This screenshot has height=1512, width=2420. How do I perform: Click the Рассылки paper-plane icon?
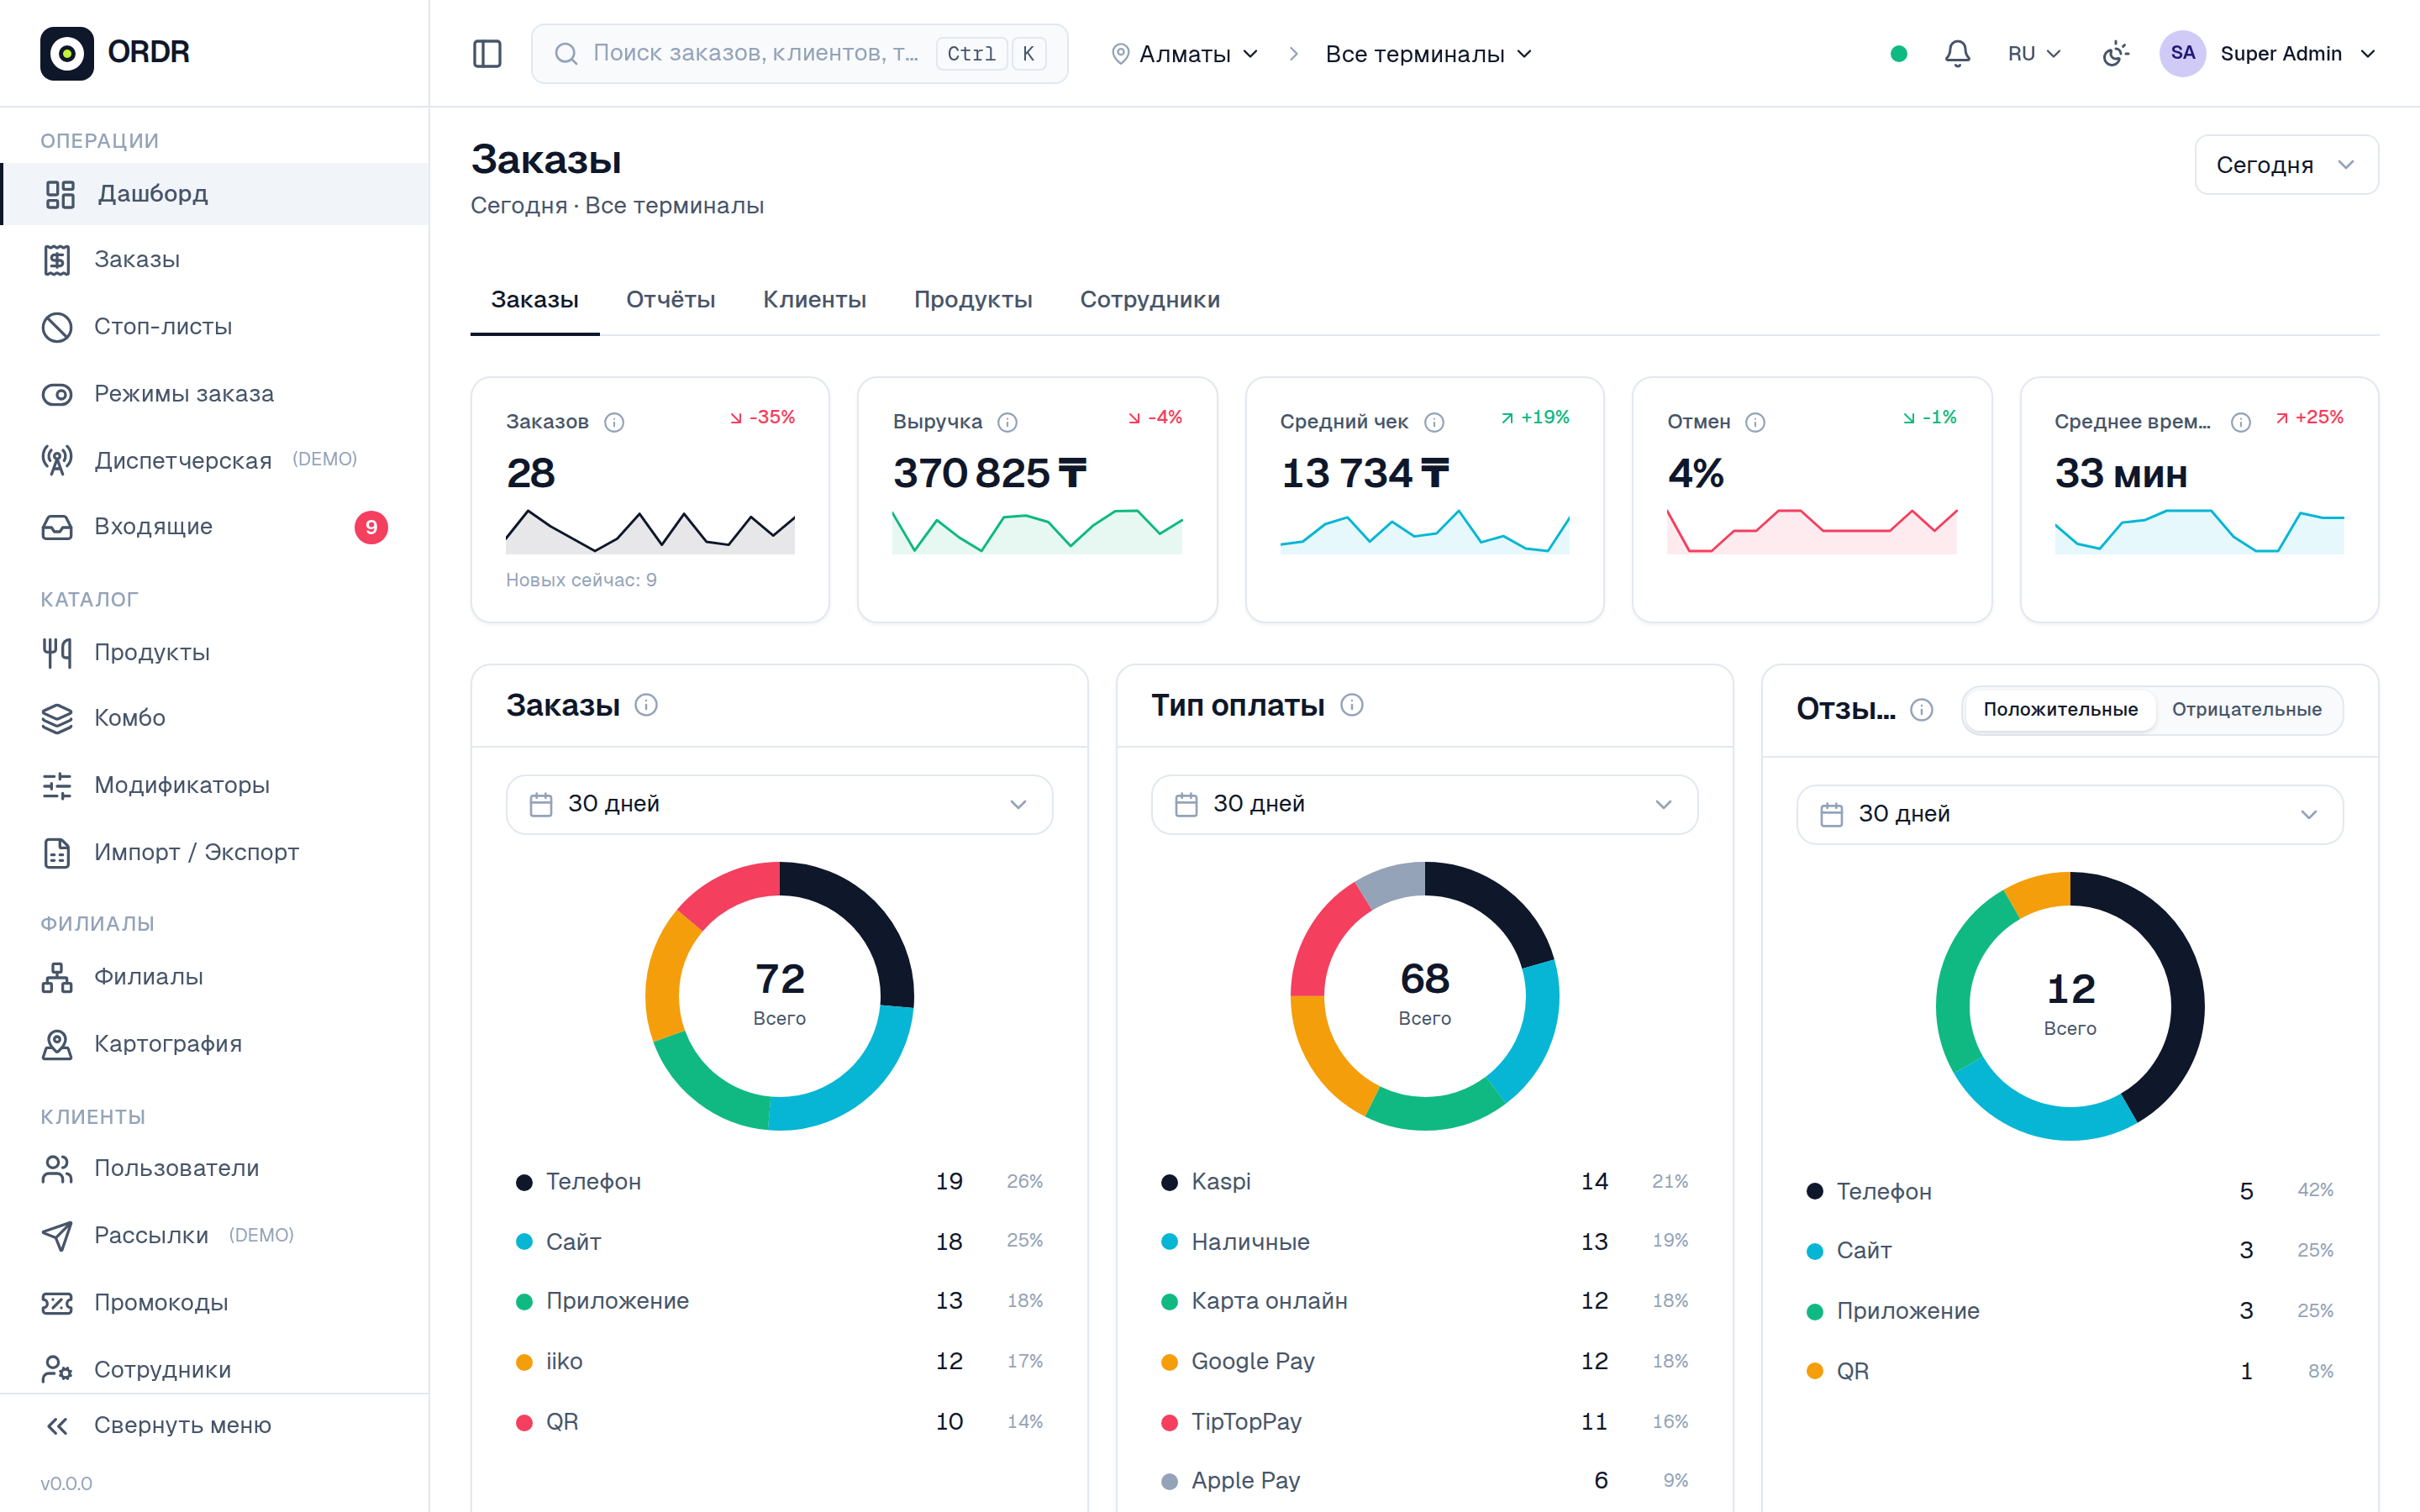[57, 1236]
